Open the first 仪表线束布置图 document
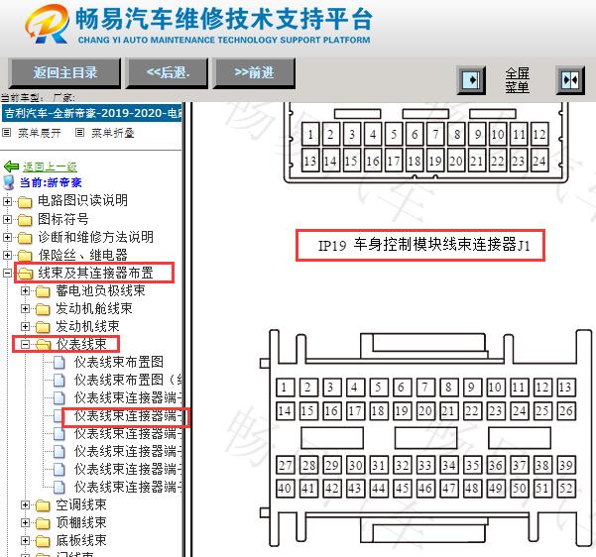596x557 pixels. click(x=119, y=362)
